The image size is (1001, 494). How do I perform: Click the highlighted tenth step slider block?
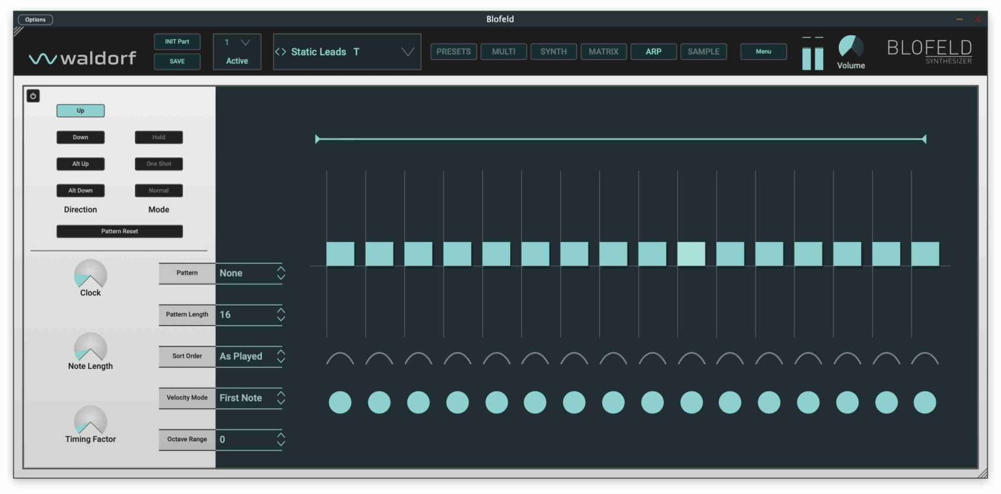click(691, 254)
